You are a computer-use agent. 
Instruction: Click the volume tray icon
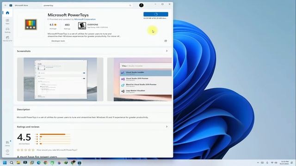point(276,163)
